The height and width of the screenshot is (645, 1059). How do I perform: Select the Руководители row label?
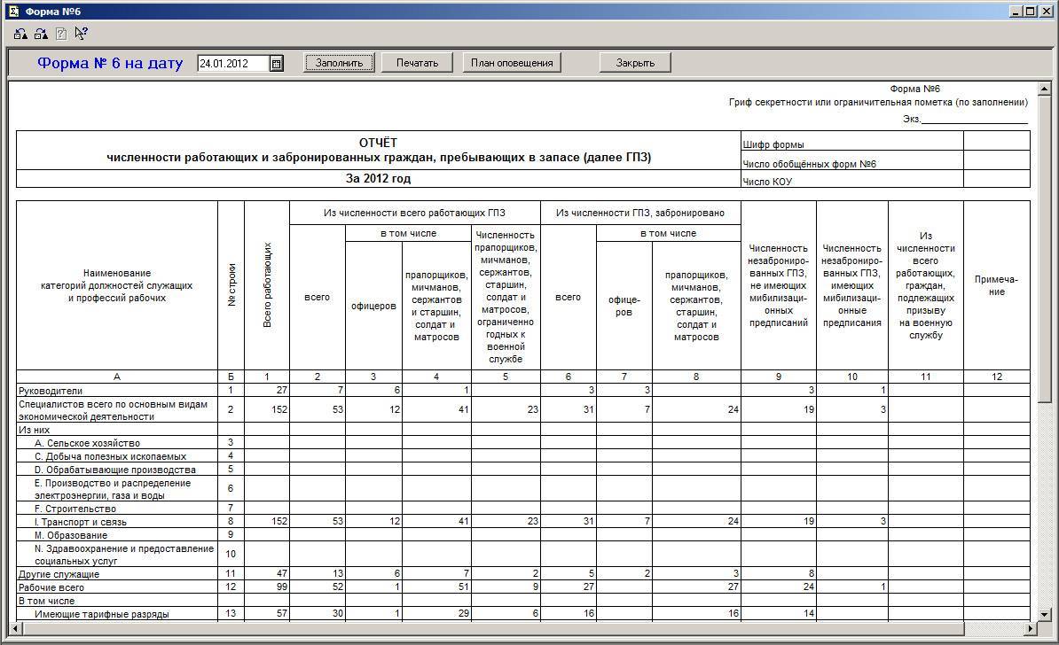point(51,391)
